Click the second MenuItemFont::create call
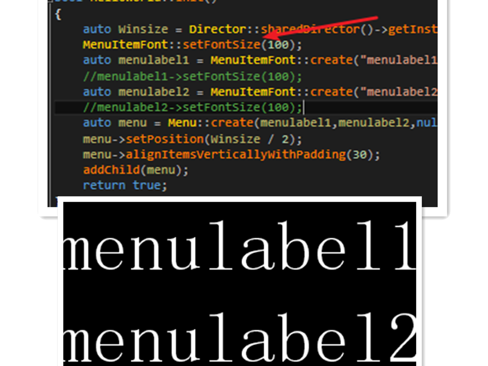 324,92
